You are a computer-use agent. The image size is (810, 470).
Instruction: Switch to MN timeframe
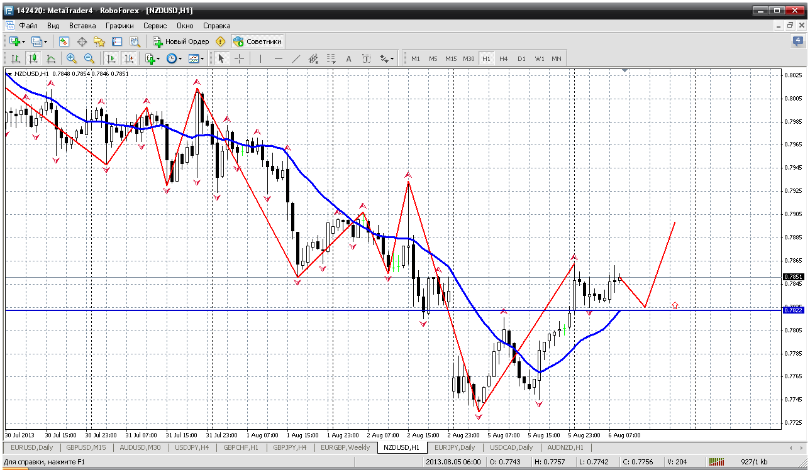557,58
